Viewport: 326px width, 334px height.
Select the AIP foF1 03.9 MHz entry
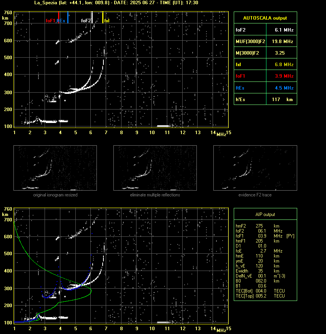pos(259,236)
